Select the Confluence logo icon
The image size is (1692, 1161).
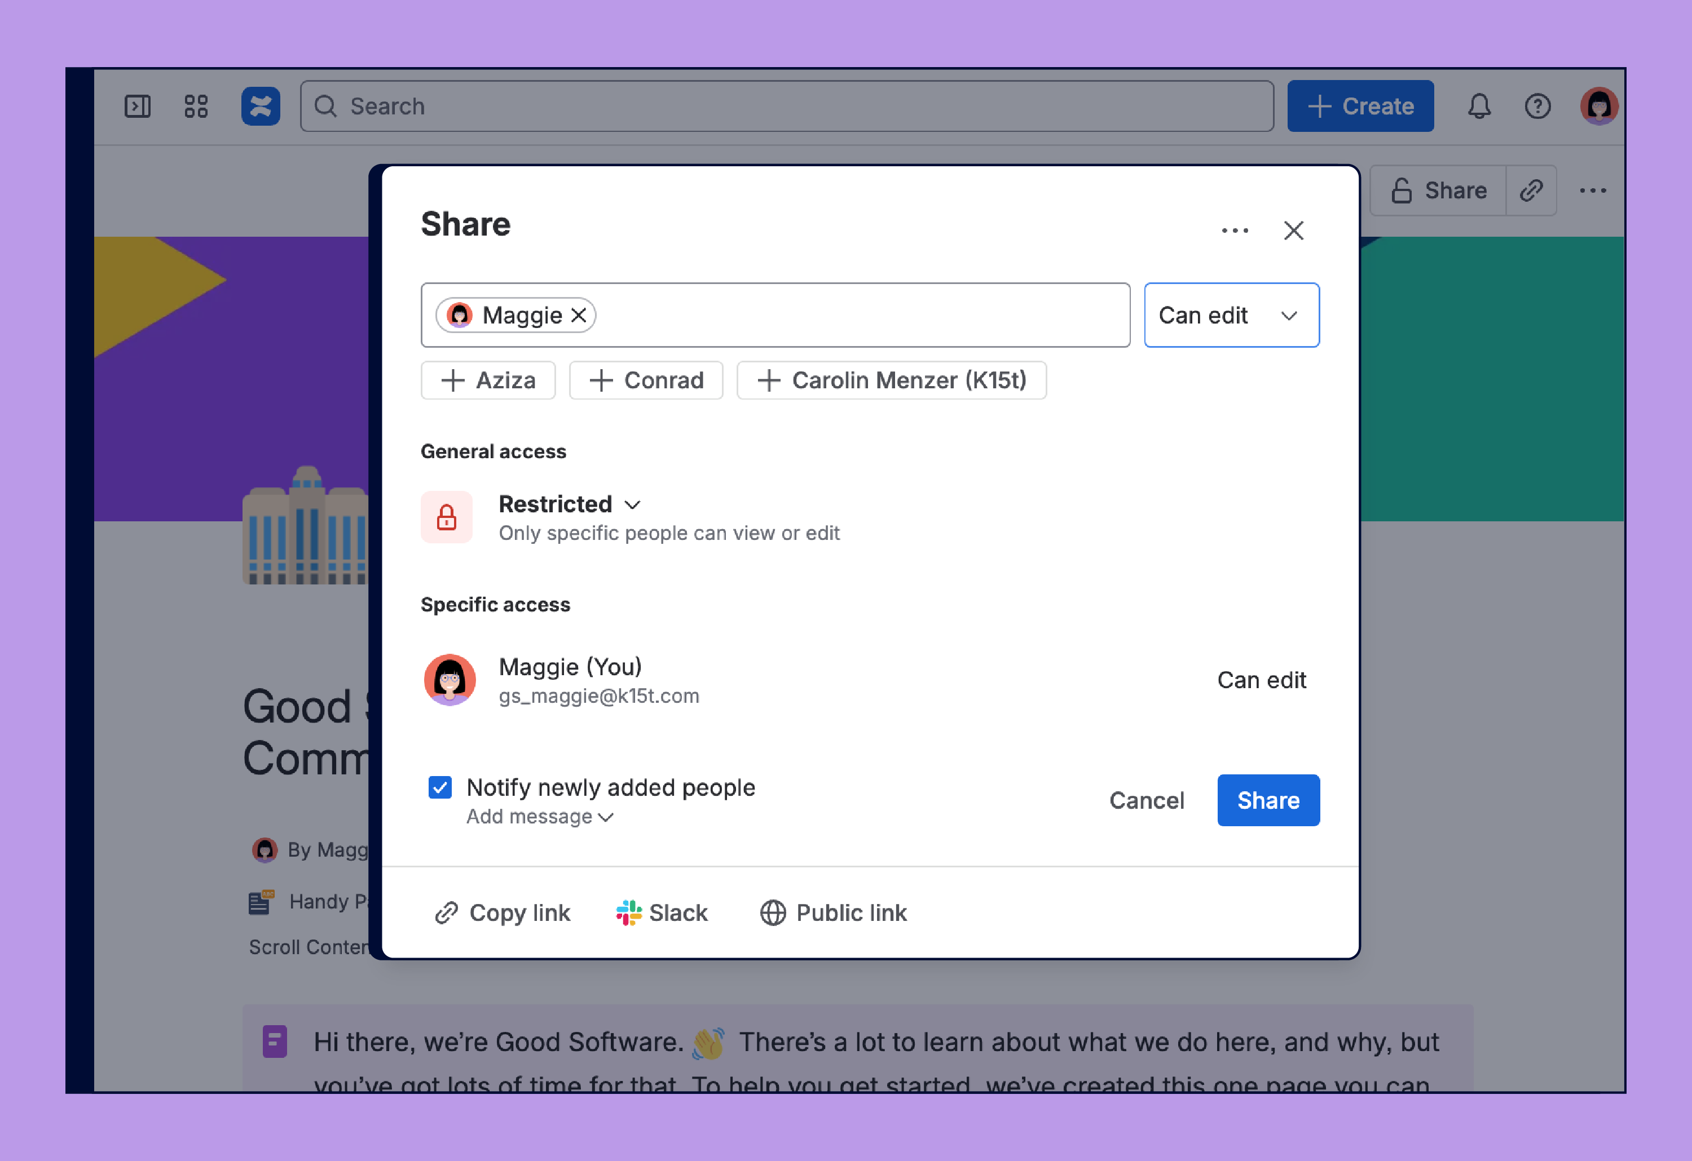[x=260, y=106]
